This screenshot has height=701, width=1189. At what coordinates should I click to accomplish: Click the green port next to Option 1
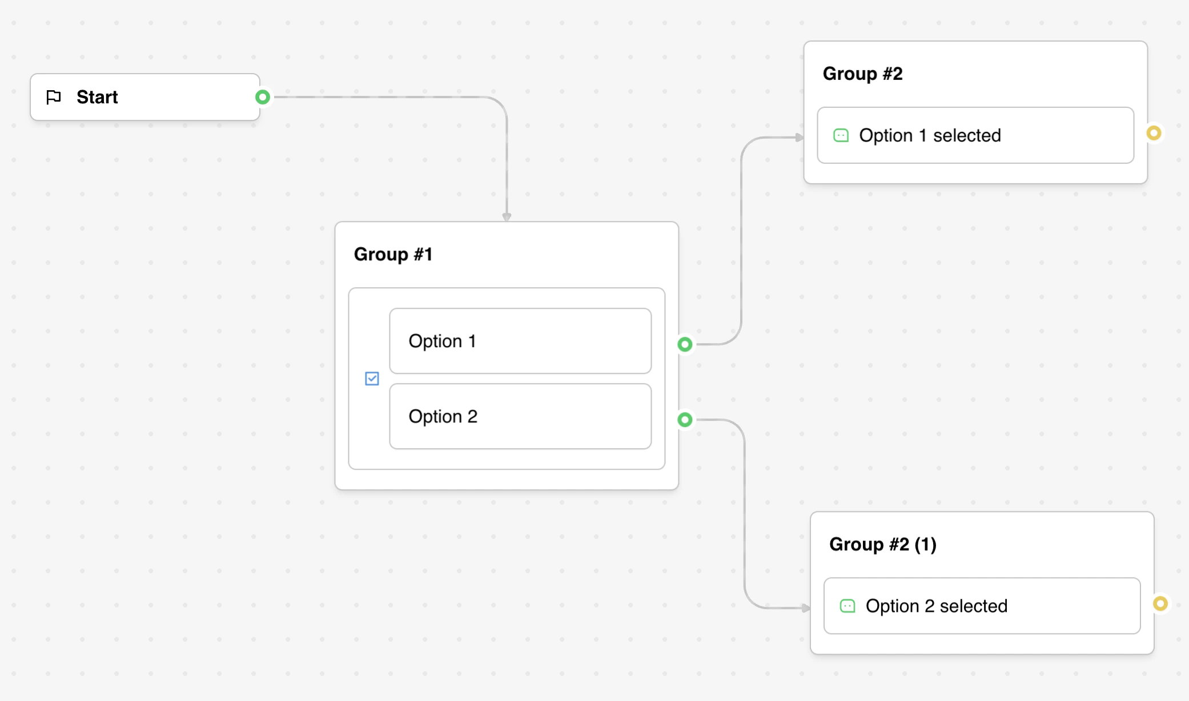click(x=684, y=344)
